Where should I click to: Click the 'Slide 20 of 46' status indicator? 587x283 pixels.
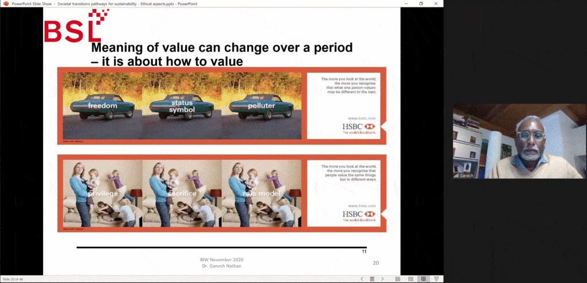pyautogui.click(x=12, y=279)
